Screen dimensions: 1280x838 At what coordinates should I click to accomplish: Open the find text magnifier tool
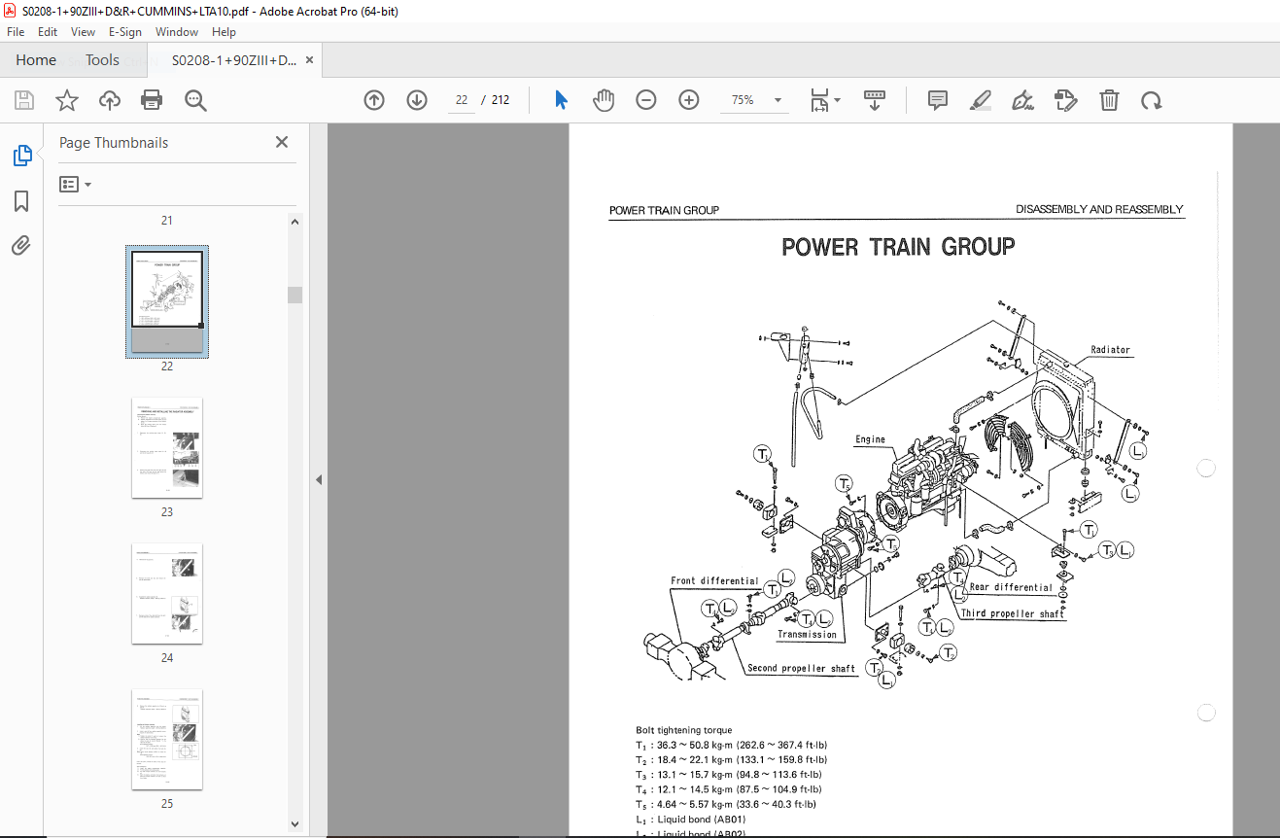pyautogui.click(x=195, y=100)
